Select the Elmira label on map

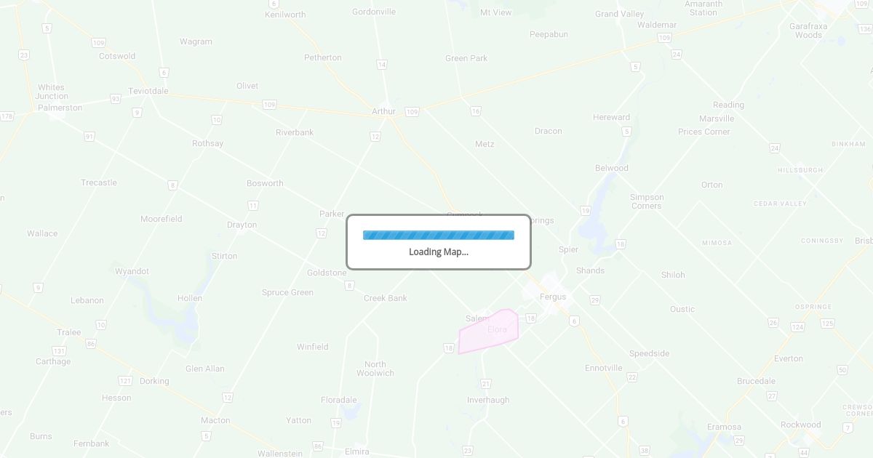[x=356, y=451]
